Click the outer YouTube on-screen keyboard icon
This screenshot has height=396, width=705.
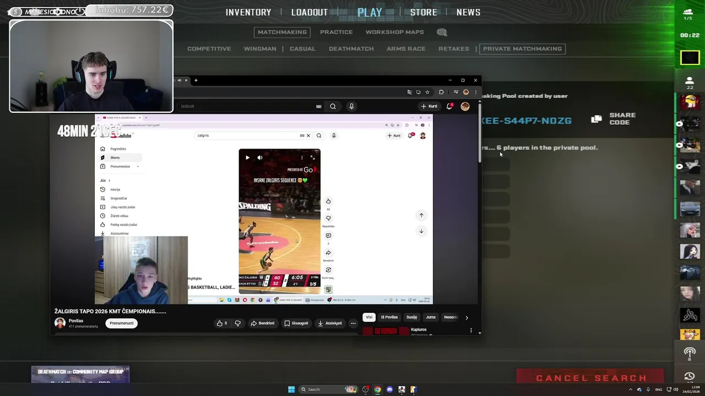(x=318, y=106)
